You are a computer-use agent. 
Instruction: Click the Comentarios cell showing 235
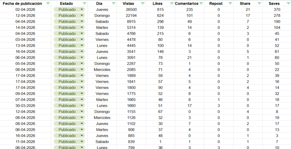[190, 9]
